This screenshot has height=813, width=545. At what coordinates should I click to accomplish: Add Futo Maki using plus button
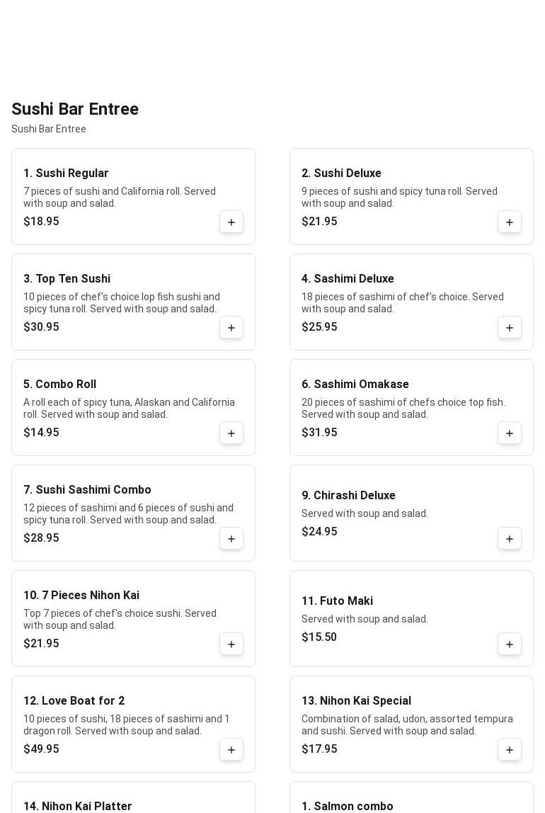(x=510, y=644)
